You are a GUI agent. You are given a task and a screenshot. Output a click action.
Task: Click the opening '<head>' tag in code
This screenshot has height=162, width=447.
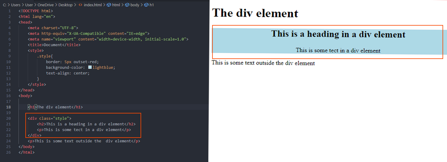25,22
